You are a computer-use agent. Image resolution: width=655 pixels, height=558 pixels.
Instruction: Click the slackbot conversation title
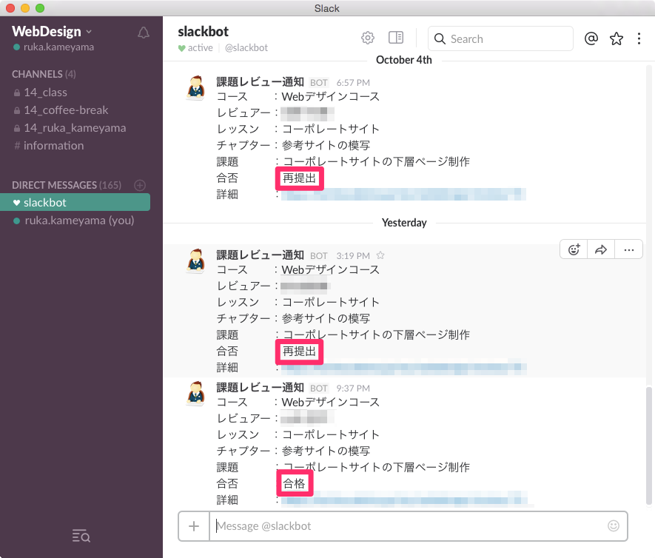(x=203, y=31)
